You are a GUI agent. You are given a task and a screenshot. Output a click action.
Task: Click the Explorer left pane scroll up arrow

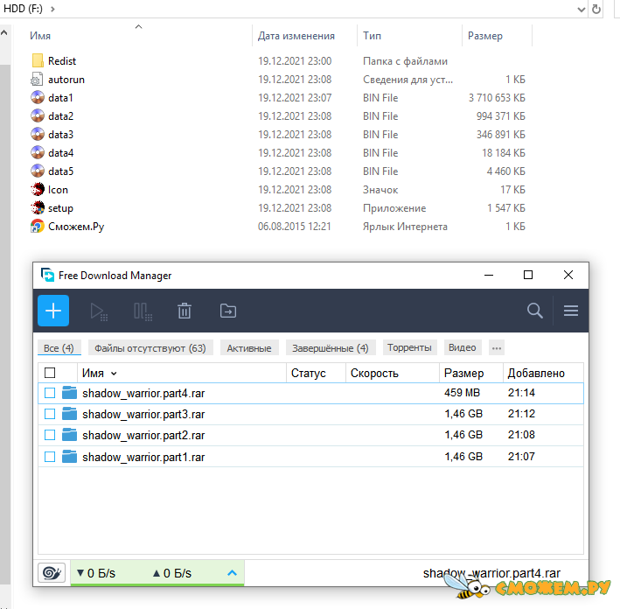point(4,33)
